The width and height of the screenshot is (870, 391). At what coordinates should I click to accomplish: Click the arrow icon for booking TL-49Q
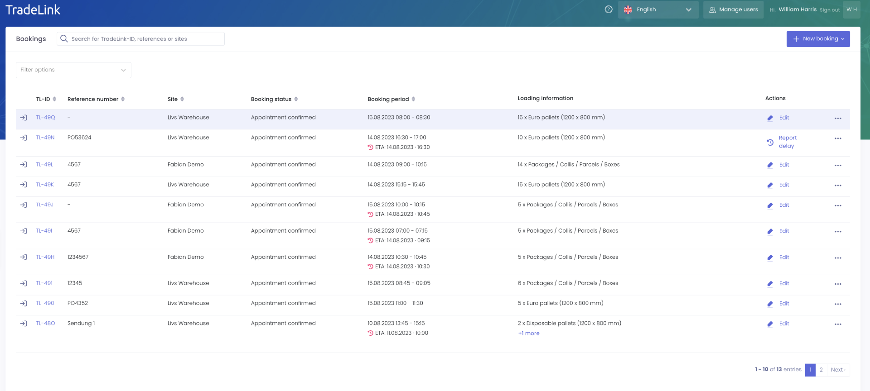coord(24,118)
